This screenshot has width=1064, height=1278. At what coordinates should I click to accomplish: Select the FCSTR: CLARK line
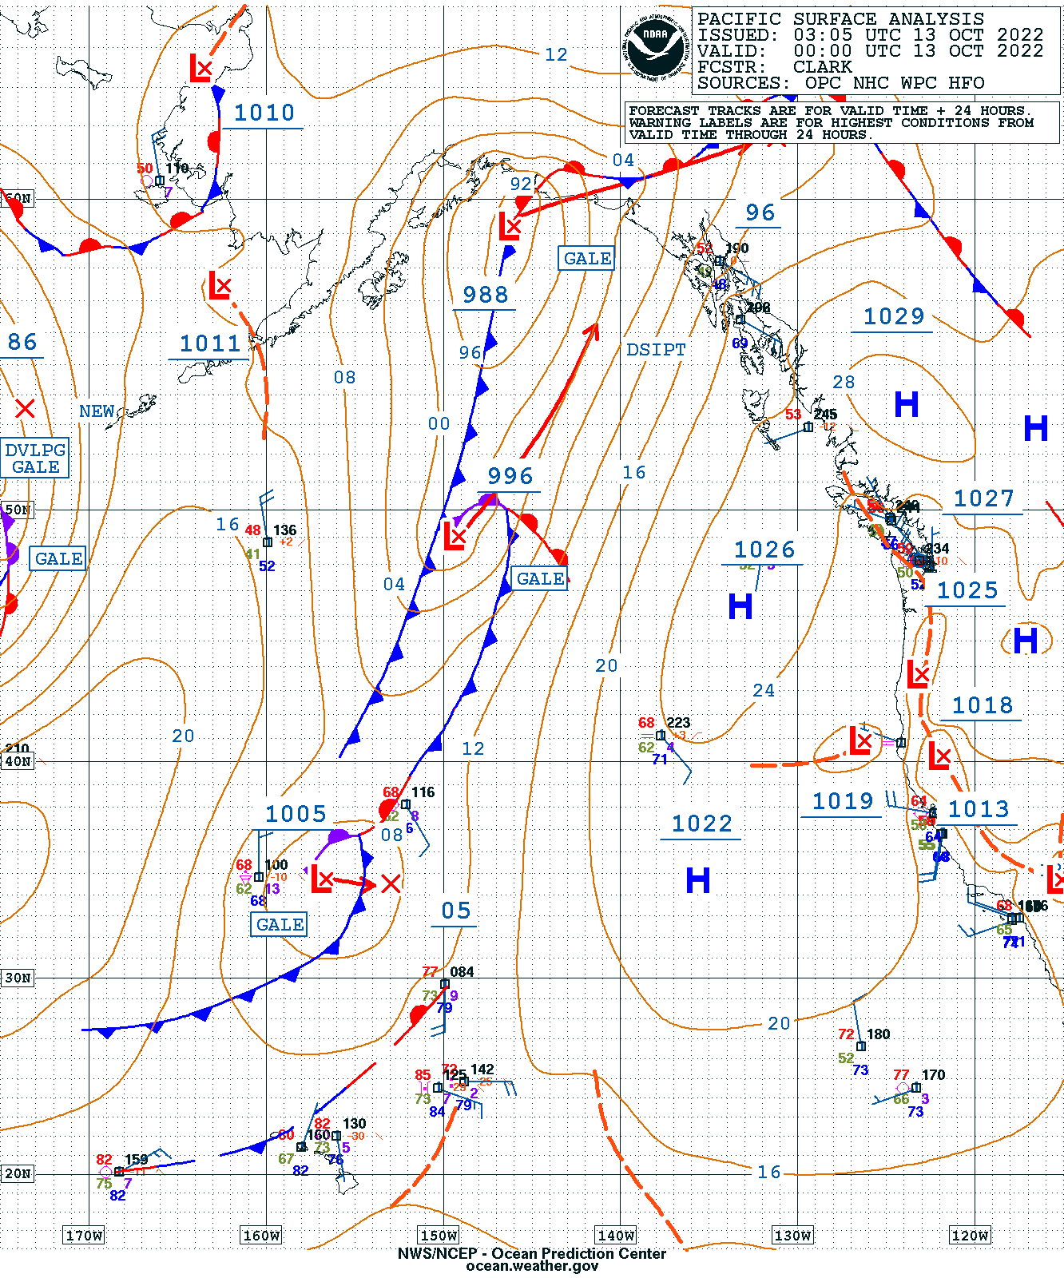tap(775, 67)
